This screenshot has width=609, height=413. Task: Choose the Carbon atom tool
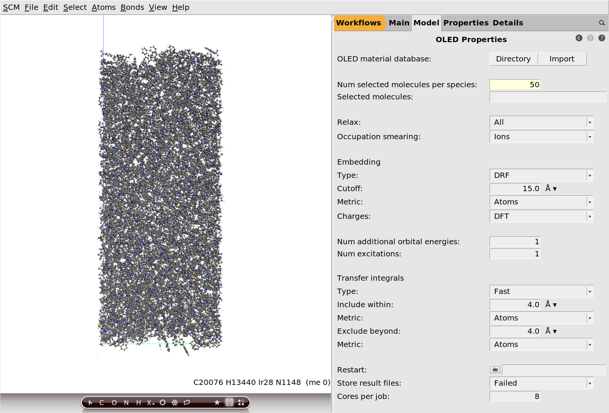click(102, 402)
